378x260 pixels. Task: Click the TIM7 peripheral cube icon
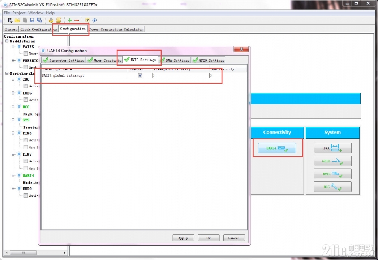pyautogui.click(x=19, y=154)
